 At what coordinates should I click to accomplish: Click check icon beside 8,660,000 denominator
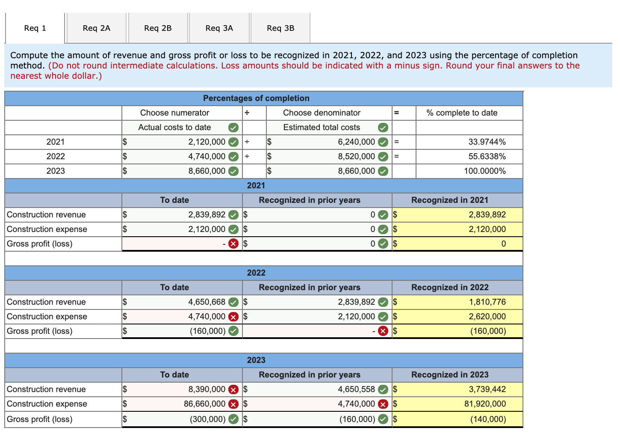coord(383,171)
